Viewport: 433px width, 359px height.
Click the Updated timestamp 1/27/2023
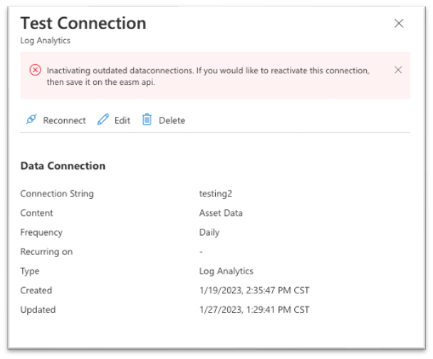click(x=254, y=310)
